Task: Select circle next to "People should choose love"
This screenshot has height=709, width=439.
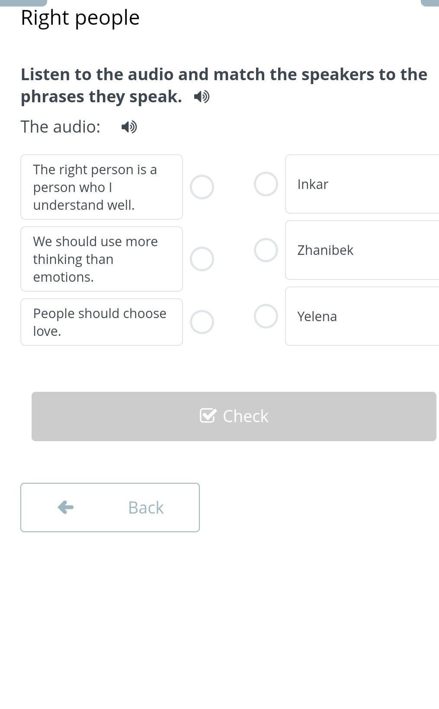Action: coord(202,322)
